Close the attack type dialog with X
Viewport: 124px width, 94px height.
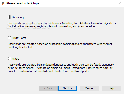coord(120,3)
